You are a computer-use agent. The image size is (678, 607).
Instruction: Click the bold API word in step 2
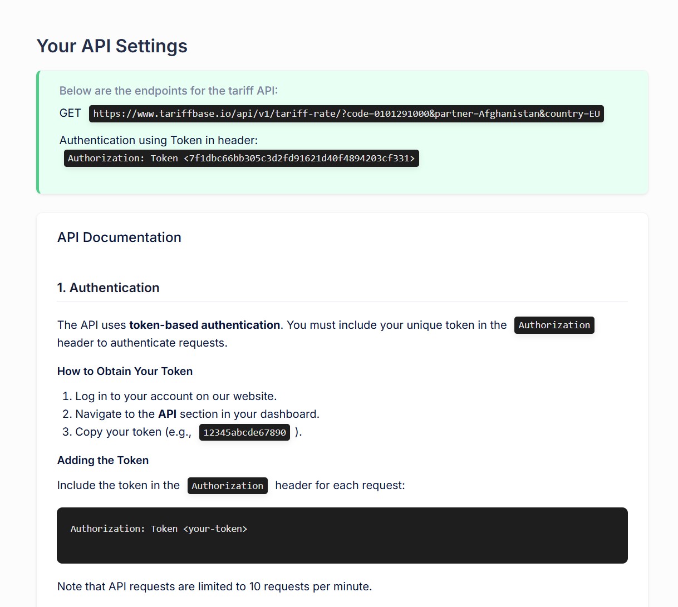167,414
